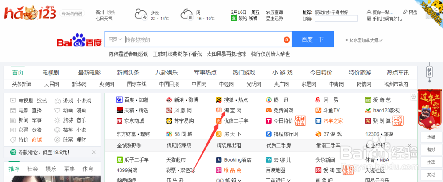Image resolution: width=443 pixels, height=182 pixels.
Task: Open the 免费游戏 gamepad icon
Action: (x=268, y=110)
